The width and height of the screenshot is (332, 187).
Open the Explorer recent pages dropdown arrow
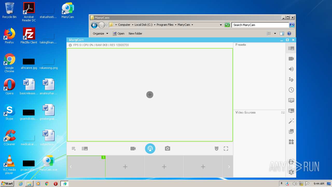point(106,25)
